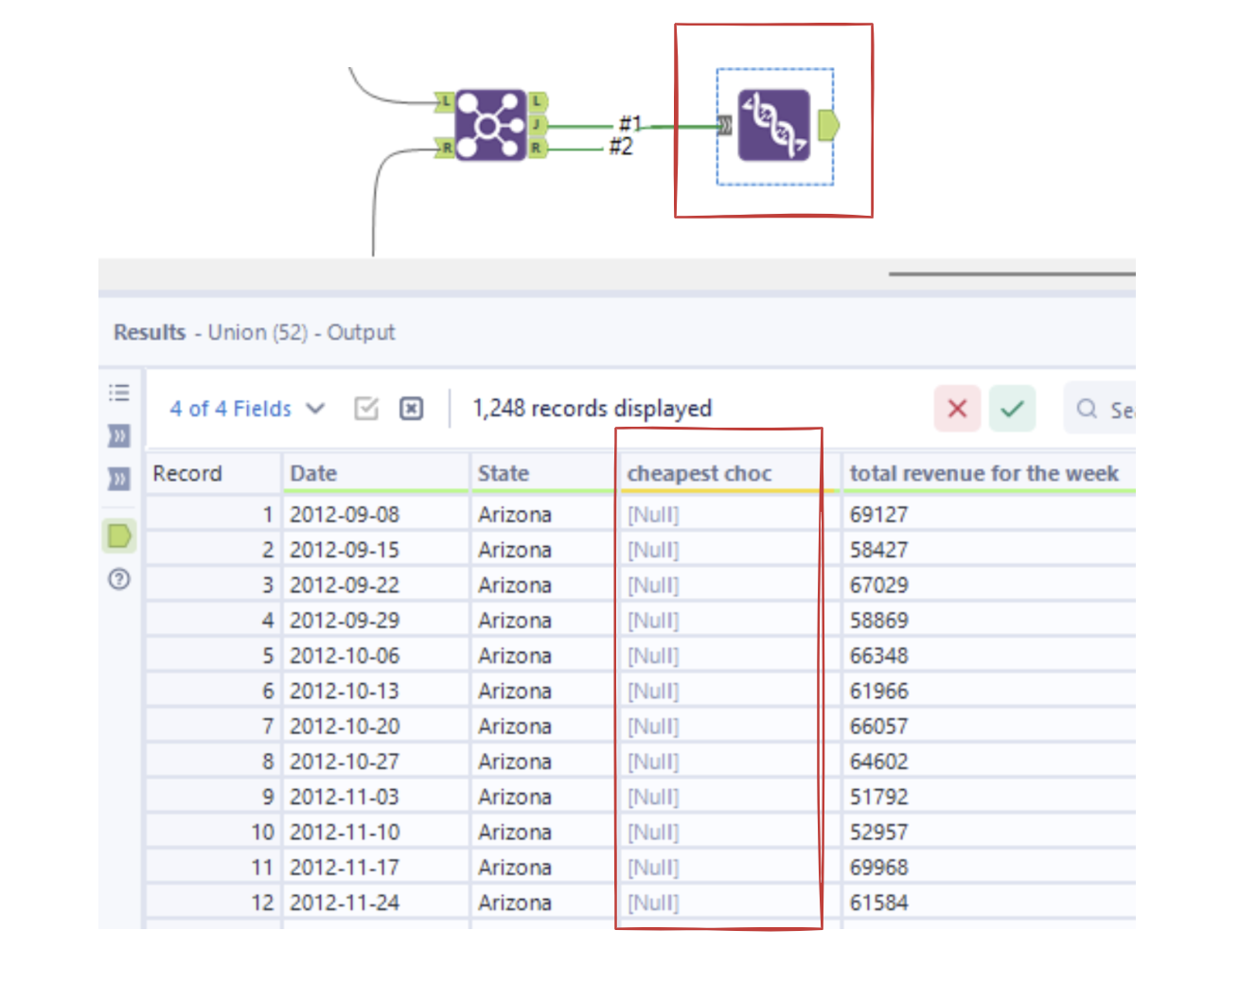Click the Join tool J output anchor
Screen dimensions: 1239x983
pos(537,125)
